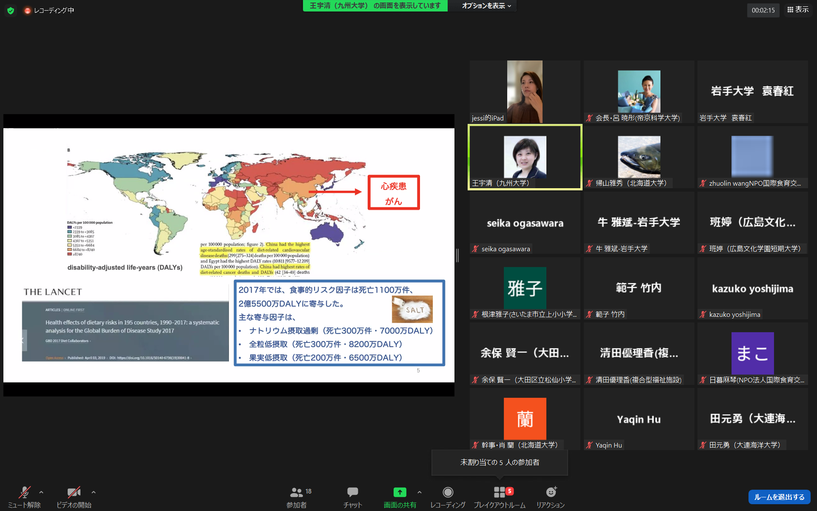
Task: Open breakout rooms icon
Action: coord(500,492)
